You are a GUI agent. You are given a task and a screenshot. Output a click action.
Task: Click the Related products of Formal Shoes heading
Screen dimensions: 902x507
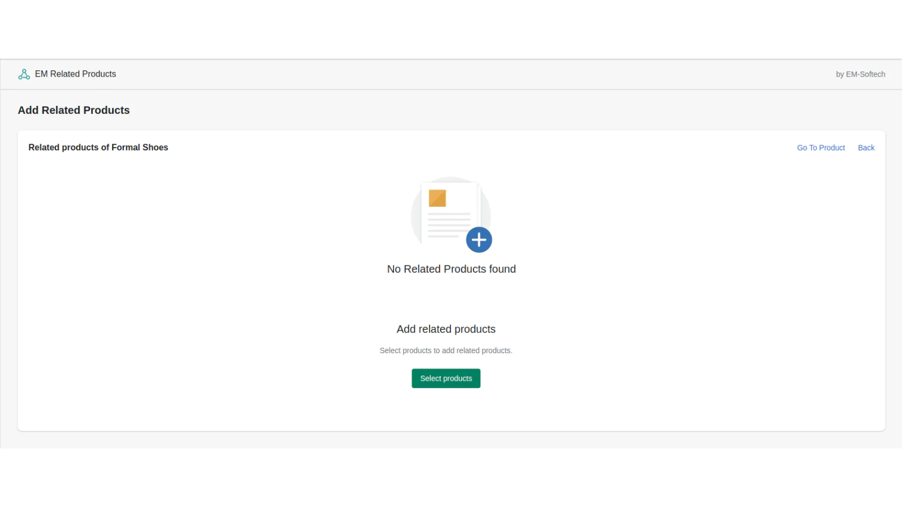pos(98,148)
